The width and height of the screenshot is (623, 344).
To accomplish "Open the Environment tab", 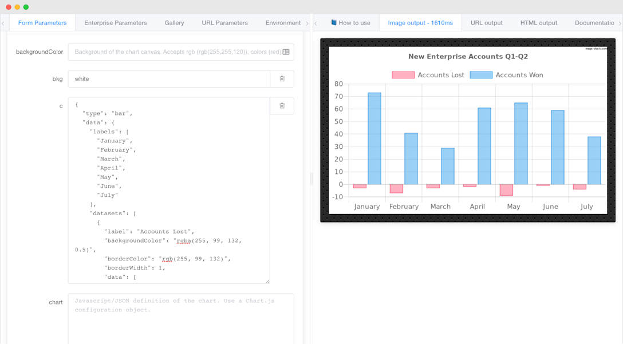I will 283,23.
